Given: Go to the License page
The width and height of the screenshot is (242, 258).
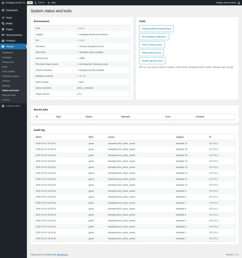Looking at the screenshot, I should [x=6, y=100].
